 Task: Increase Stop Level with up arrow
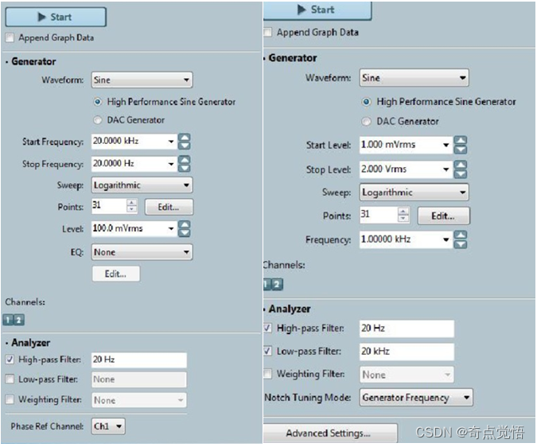tap(461, 165)
